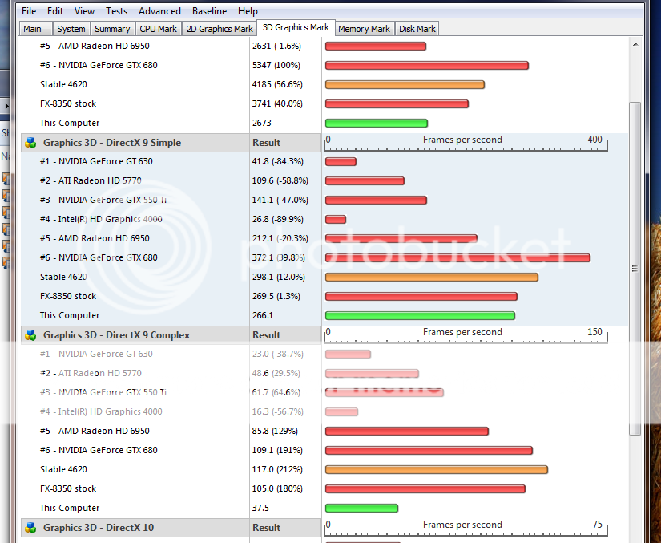Click the Graphics 3D DirectX 10 icon
The width and height of the screenshot is (661, 543).
[x=30, y=528]
